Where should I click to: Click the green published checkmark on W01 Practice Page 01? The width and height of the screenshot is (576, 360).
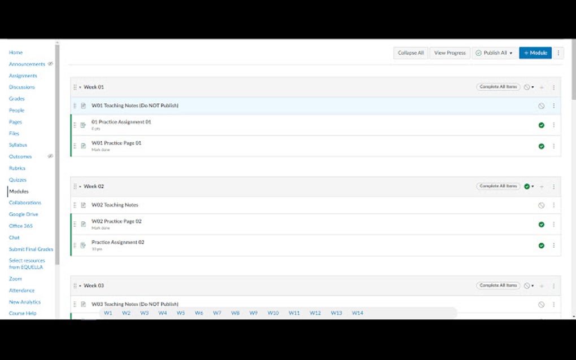click(x=541, y=146)
